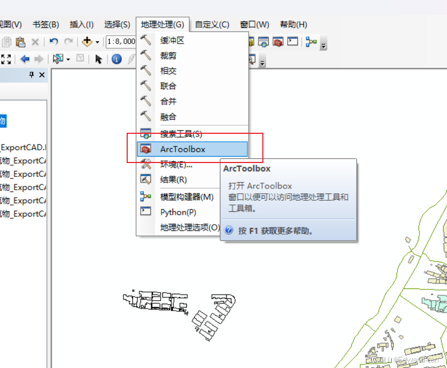The image size is (447, 368).
Task: Open the Search window toolbar icon
Action: pyautogui.click(x=252, y=59)
